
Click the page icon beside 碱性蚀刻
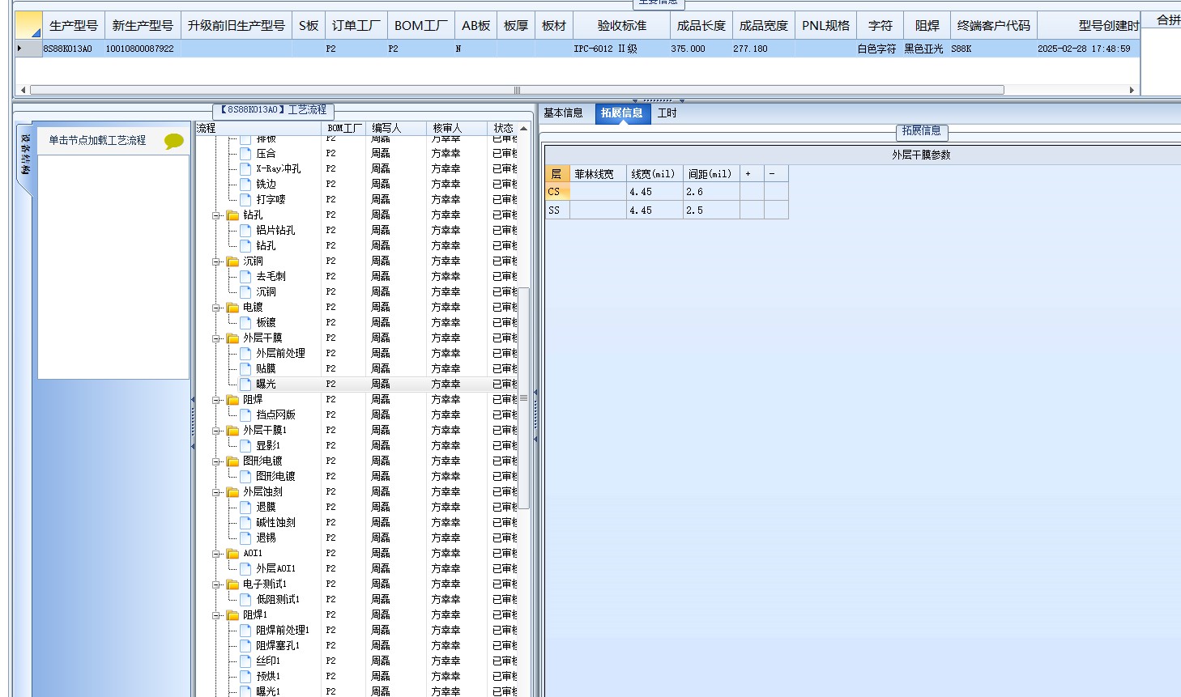245,522
